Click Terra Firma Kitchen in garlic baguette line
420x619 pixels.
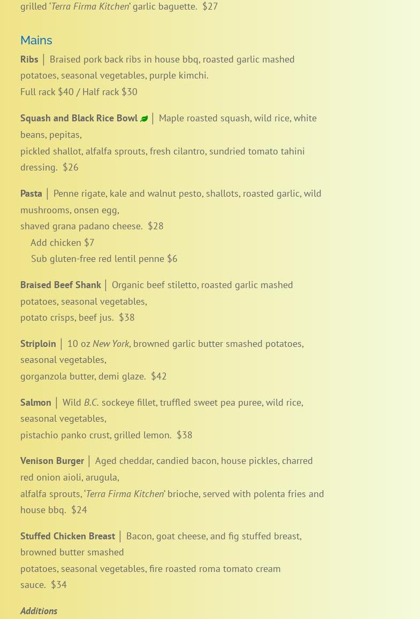(x=90, y=6)
